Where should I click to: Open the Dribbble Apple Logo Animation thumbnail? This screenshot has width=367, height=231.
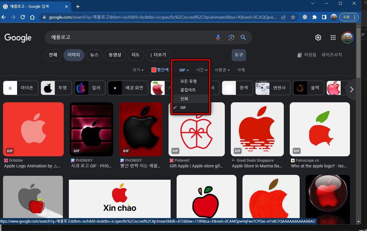[33, 129]
